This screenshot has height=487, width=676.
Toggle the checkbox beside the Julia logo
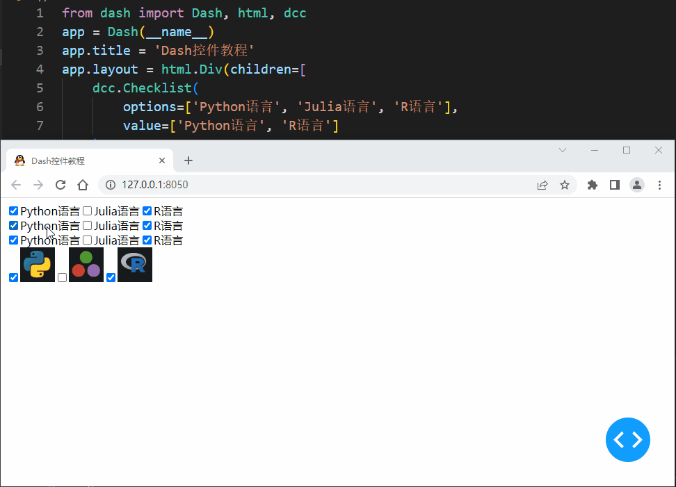pyautogui.click(x=62, y=278)
